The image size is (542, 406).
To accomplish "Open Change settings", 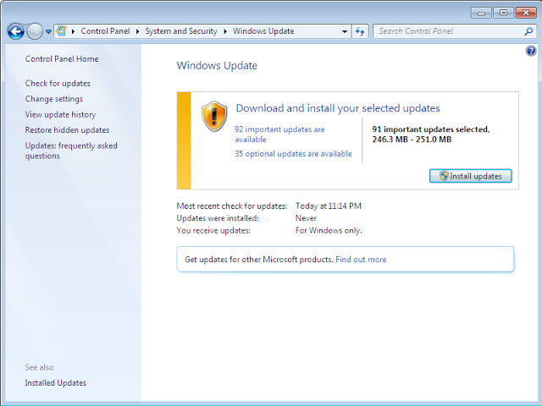I will point(53,99).
